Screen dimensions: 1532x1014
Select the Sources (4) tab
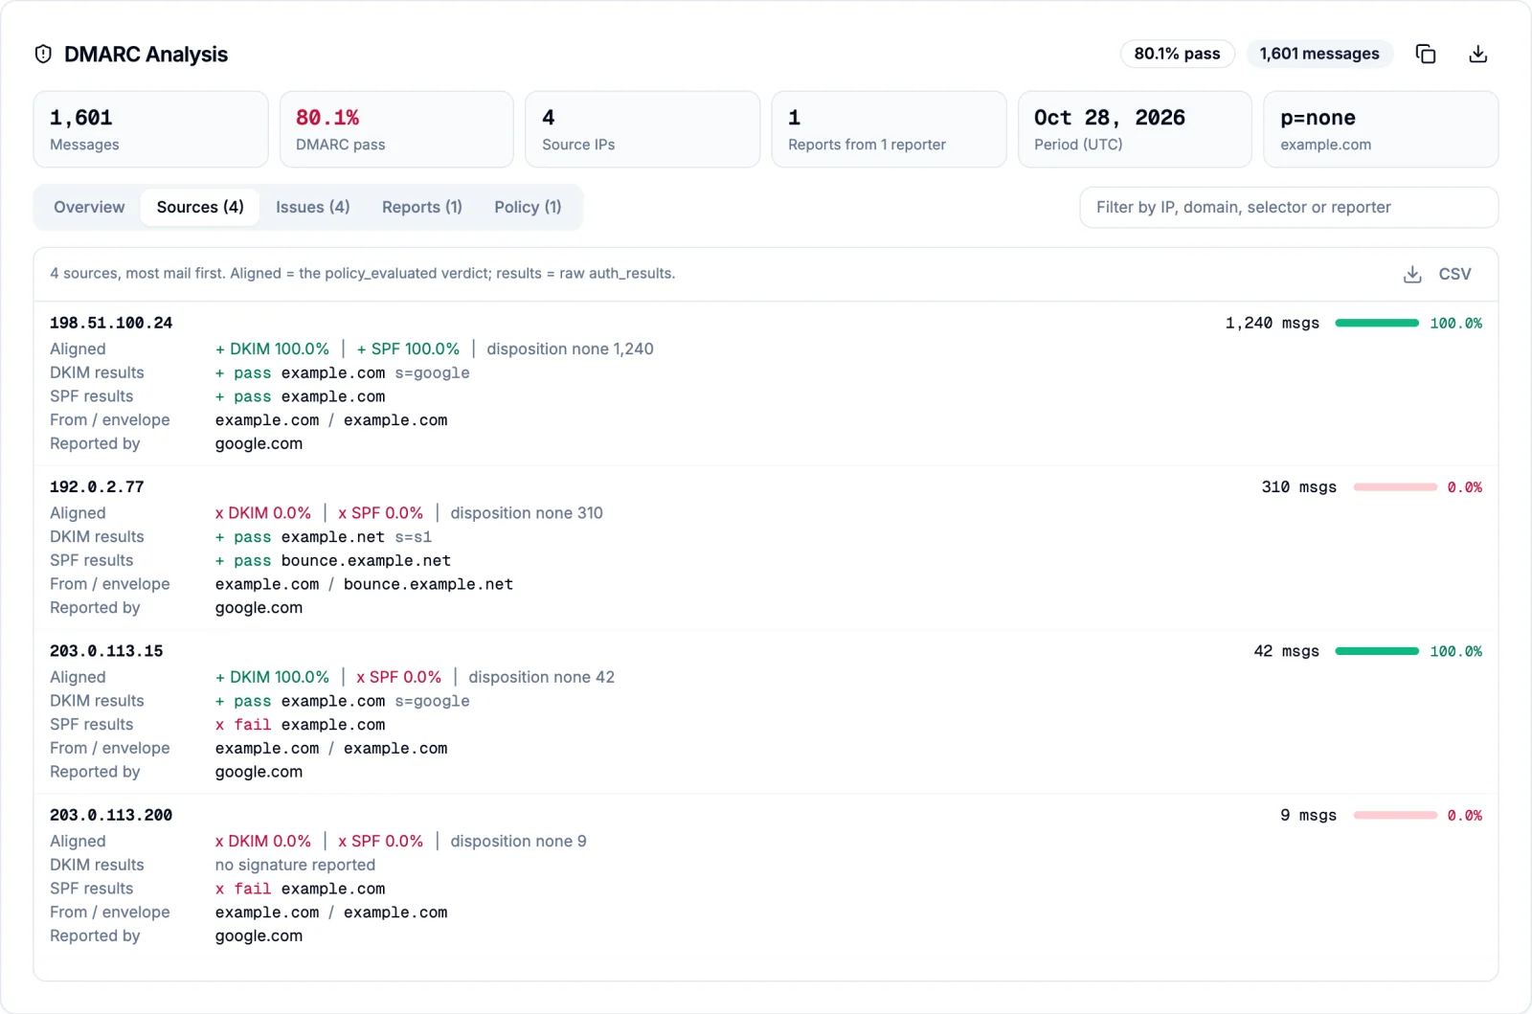tap(200, 207)
